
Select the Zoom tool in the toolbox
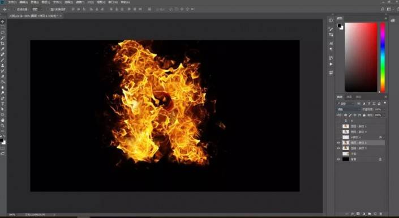3,125
